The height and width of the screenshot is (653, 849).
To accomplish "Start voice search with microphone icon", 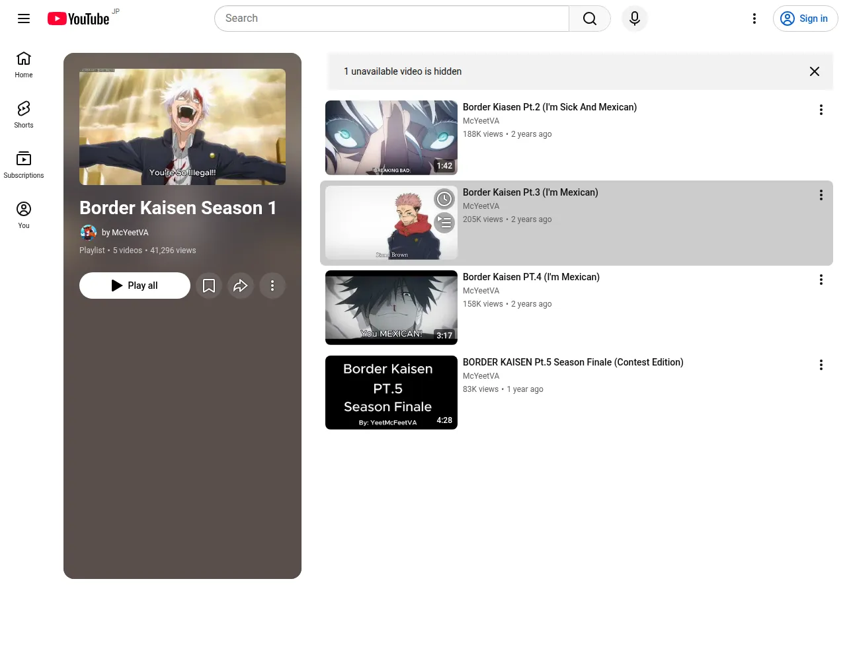I will tap(635, 19).
